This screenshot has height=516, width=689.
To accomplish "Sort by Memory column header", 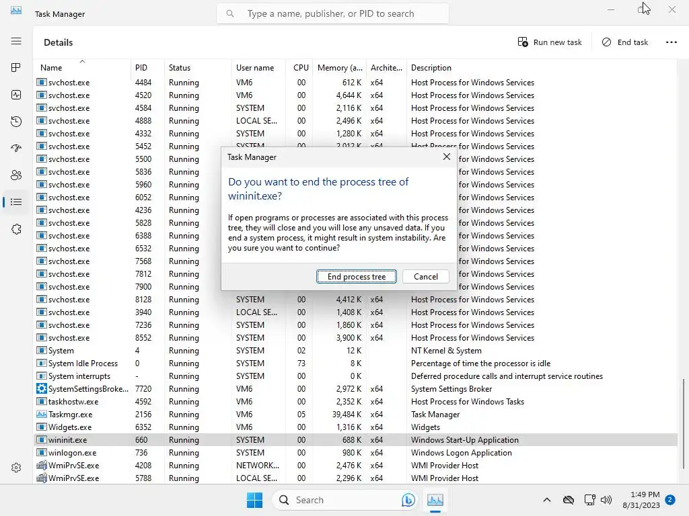I will 340,68.
